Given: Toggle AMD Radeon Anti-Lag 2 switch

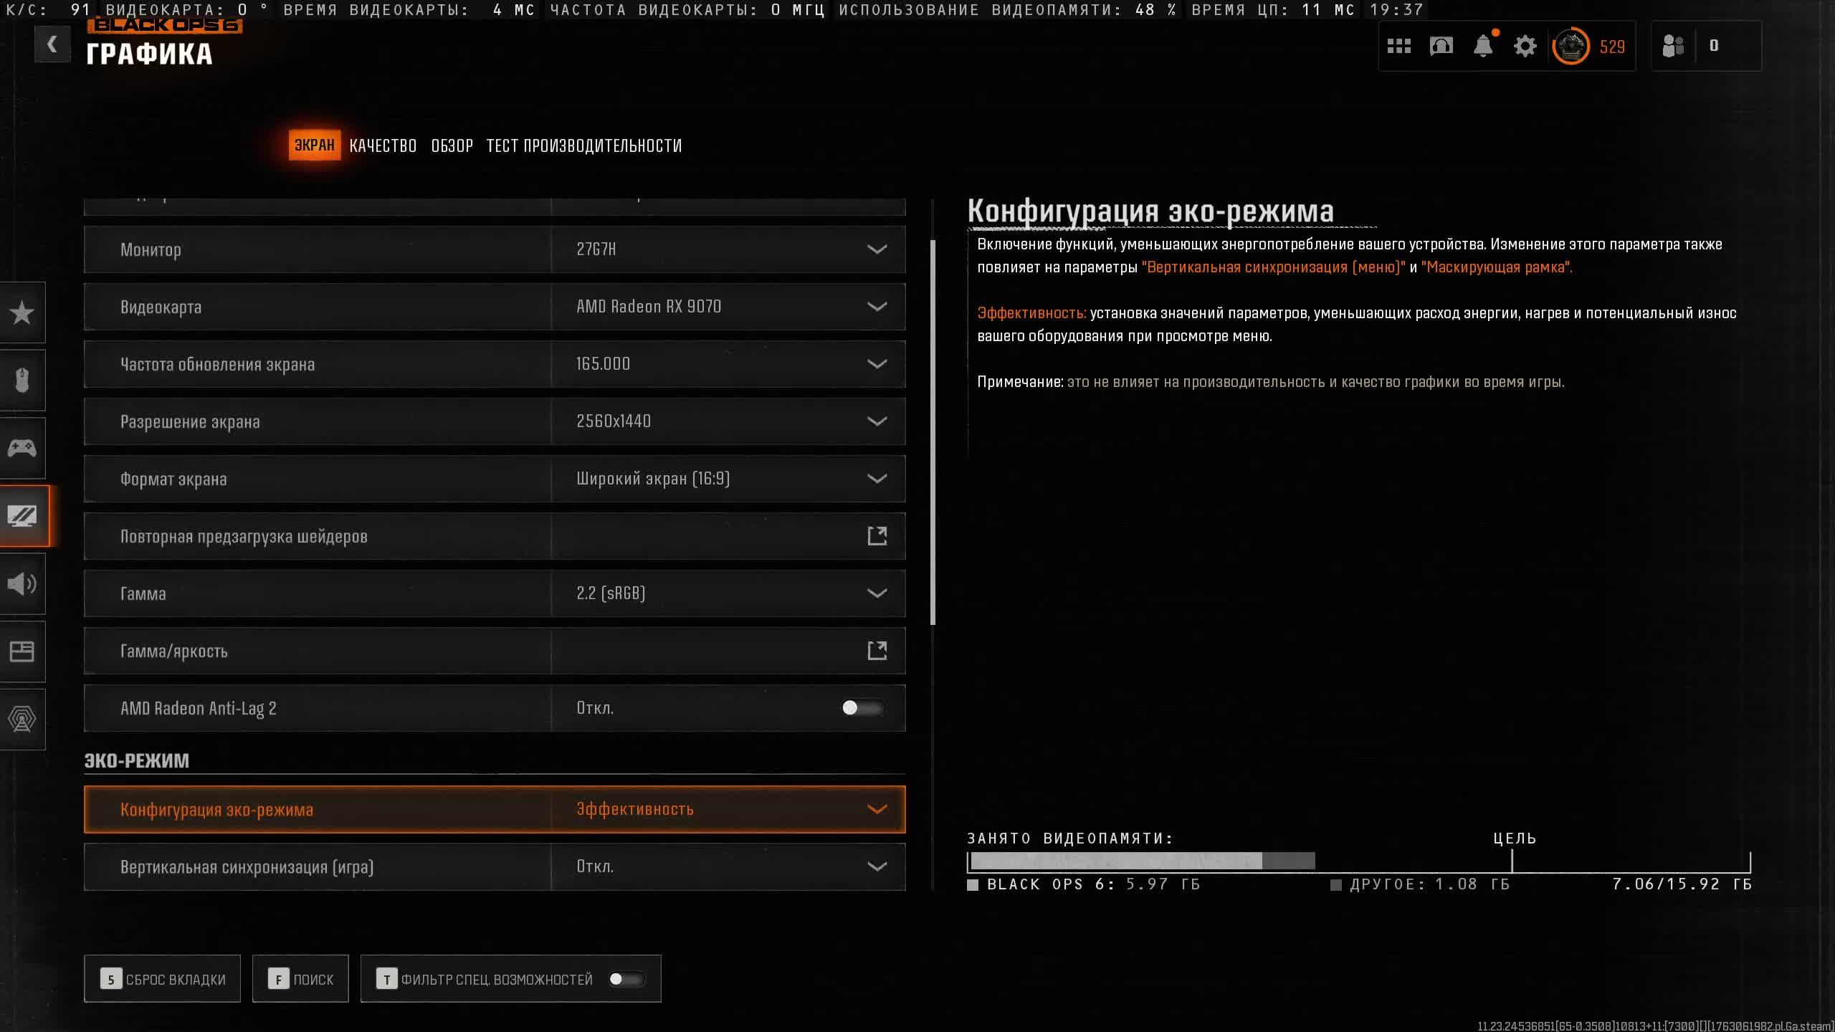Looking at the screenshot, I should click(862, 708).
